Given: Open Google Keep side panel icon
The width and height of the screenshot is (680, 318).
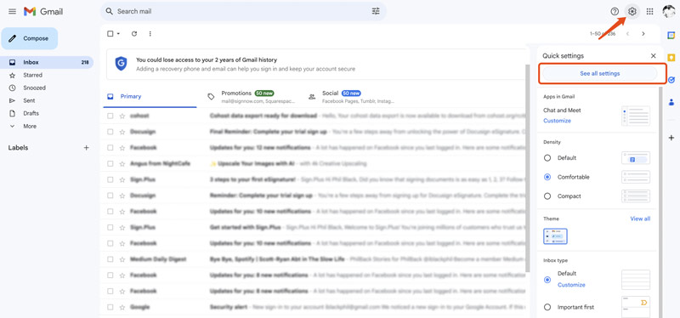Looking at the screenshot, I should (671, 57).
